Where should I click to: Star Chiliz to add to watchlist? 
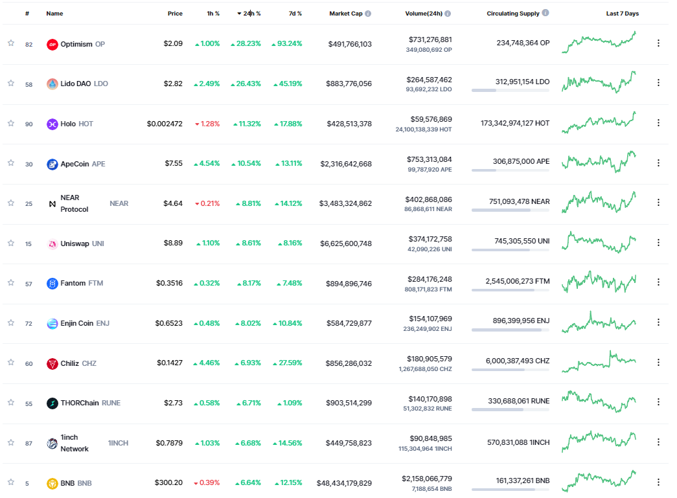(11, 363)
